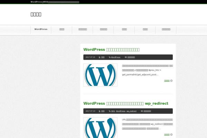Click the comment bubble icon in the 2017.07.13 bar
Image resolution: width=207 pixels, height=138 pixels.
tap(142, 111)
